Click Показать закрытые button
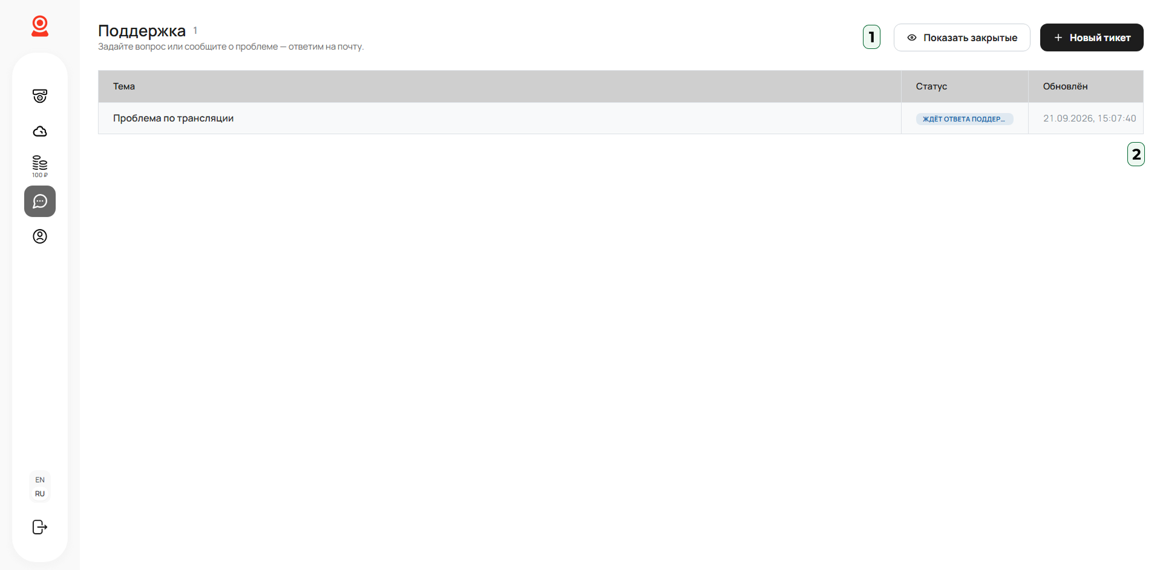This screenshot has width=1157, height=570. (962, 37)
